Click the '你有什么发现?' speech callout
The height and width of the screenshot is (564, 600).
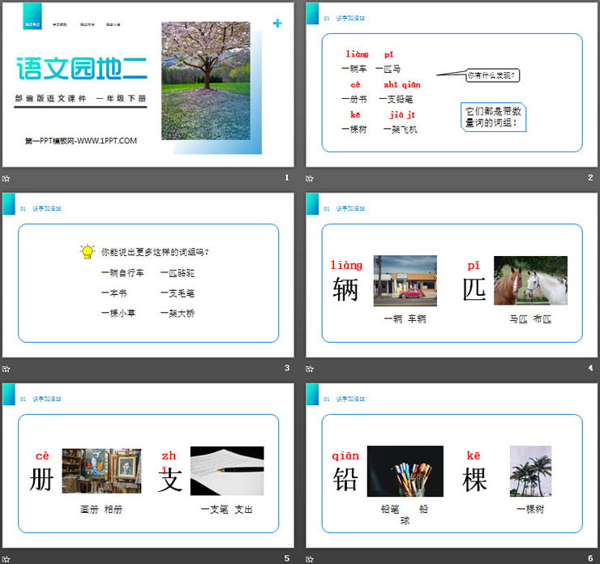pyautogui.click(x=493, y=75)
